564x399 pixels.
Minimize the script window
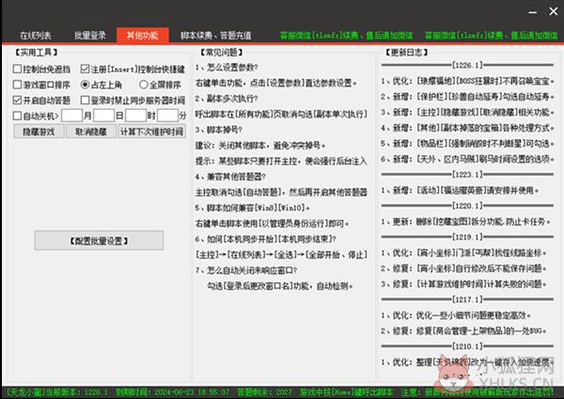533,12
